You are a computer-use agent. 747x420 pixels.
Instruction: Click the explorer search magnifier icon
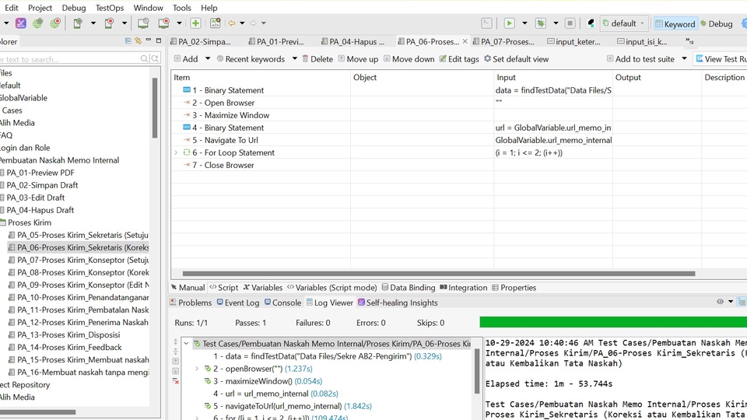click(145, 59)
